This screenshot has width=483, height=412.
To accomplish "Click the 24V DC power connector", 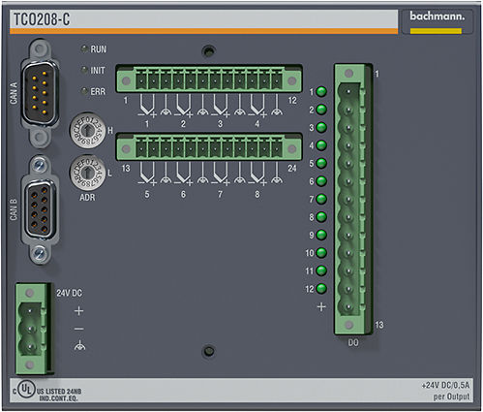I will point(32,329).
